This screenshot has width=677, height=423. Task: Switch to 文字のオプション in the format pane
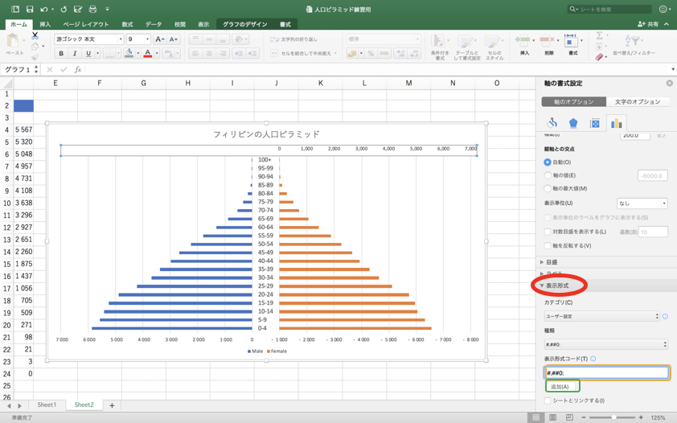coord(638,102)
